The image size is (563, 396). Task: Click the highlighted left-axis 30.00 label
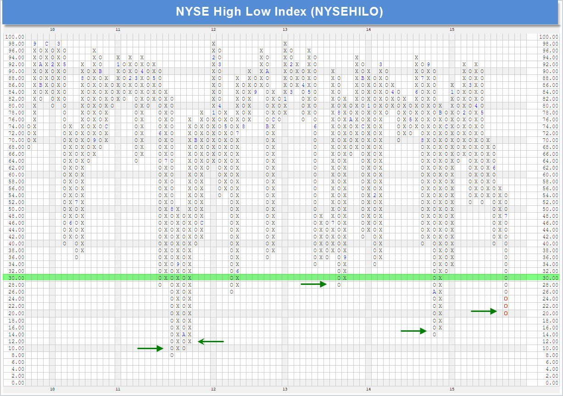tap(16, 278)
